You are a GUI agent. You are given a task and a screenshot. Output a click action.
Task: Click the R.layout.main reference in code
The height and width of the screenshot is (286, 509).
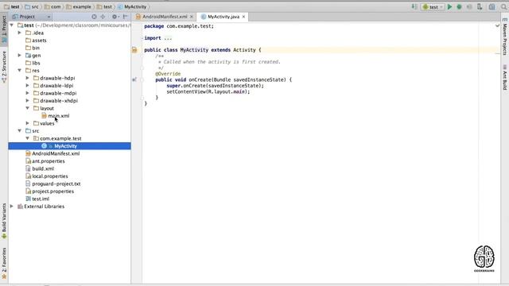click(x=227, y=92)
